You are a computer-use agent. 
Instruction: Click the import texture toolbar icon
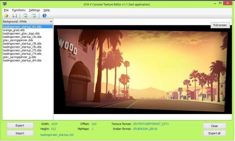click(34, 16)
